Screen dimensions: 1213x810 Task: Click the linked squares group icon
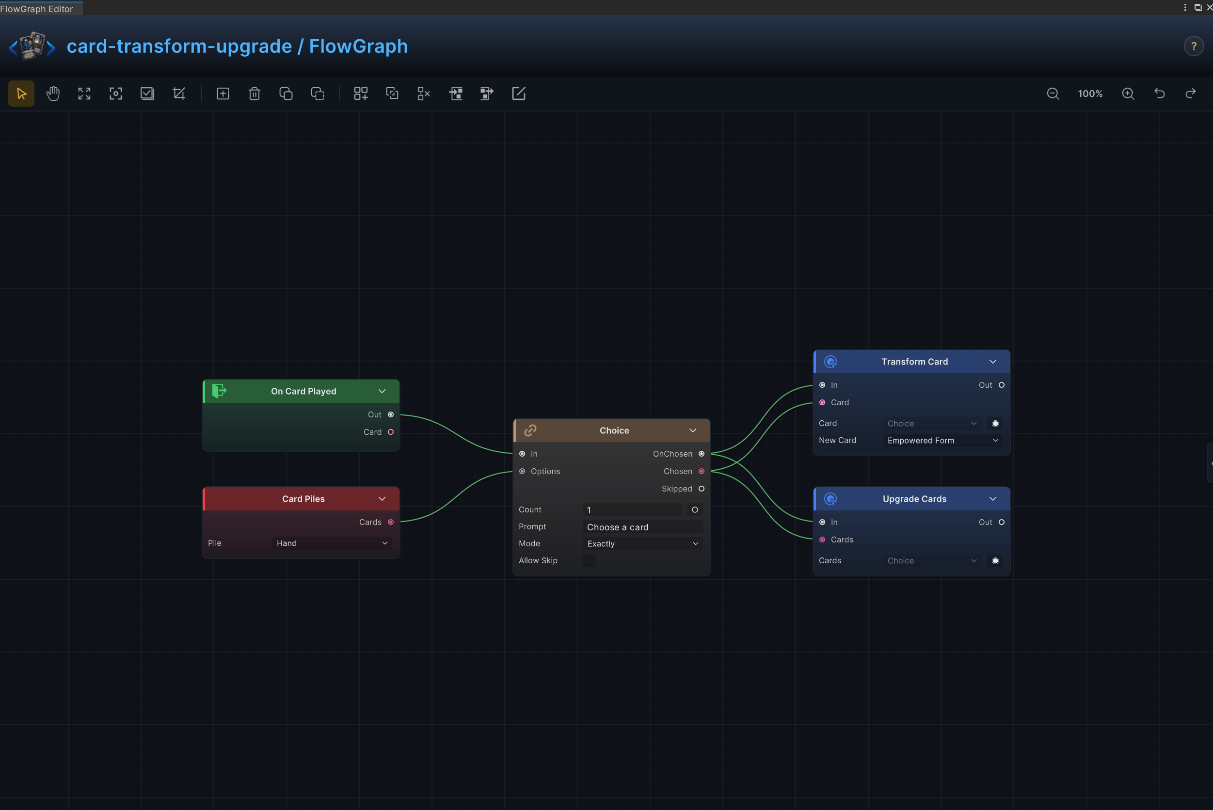[x=392, y=94]
